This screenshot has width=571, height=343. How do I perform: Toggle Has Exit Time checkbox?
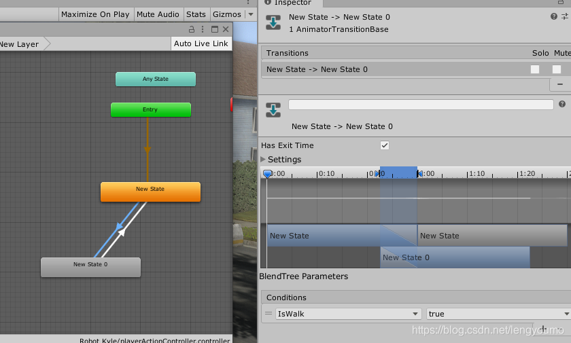tap(385, 145)
